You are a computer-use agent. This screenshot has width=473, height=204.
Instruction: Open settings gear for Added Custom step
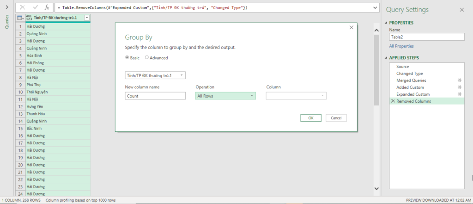point(460,87)
